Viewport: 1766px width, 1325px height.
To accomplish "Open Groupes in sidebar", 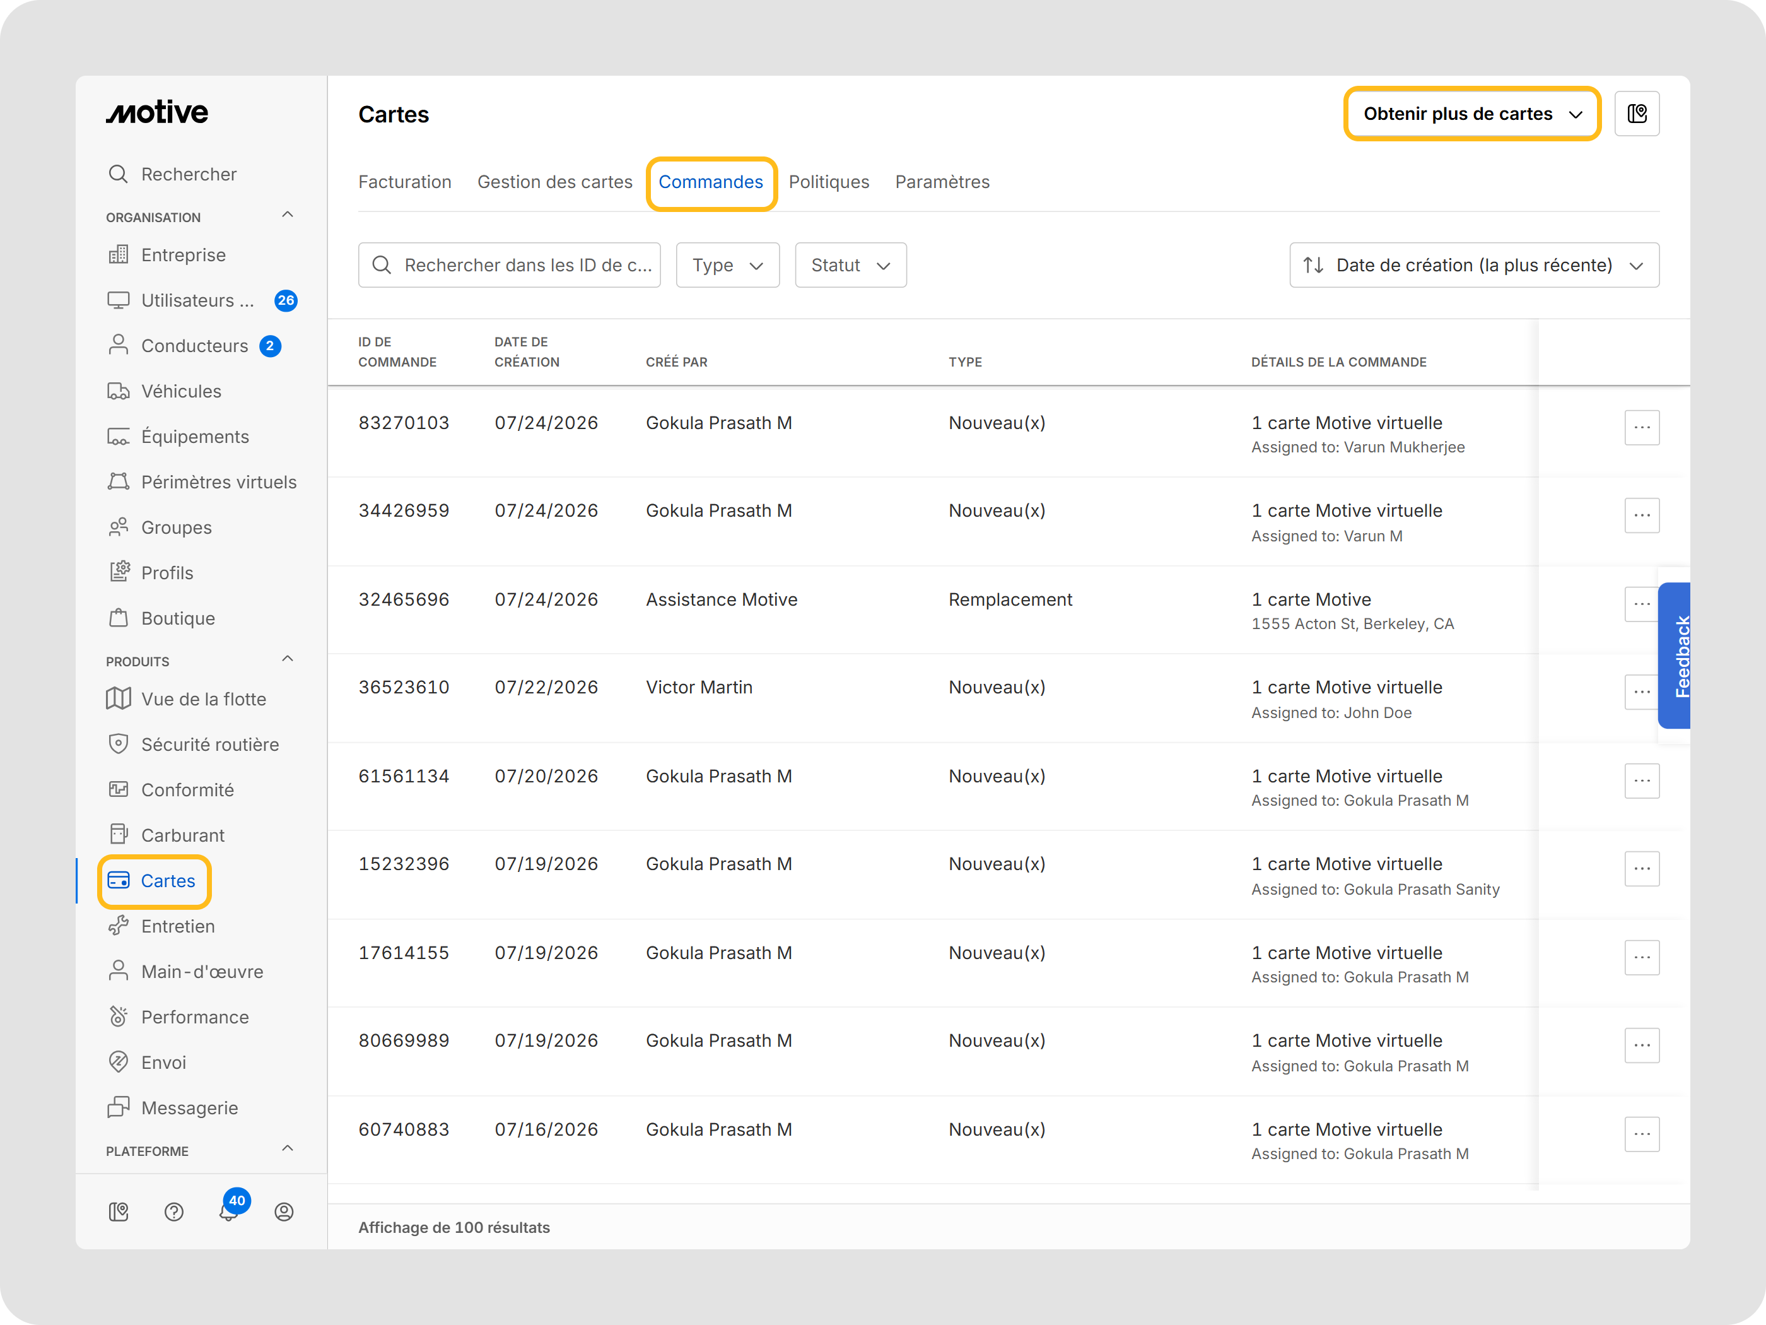I will pyautogui.click(x=160, y=528).
